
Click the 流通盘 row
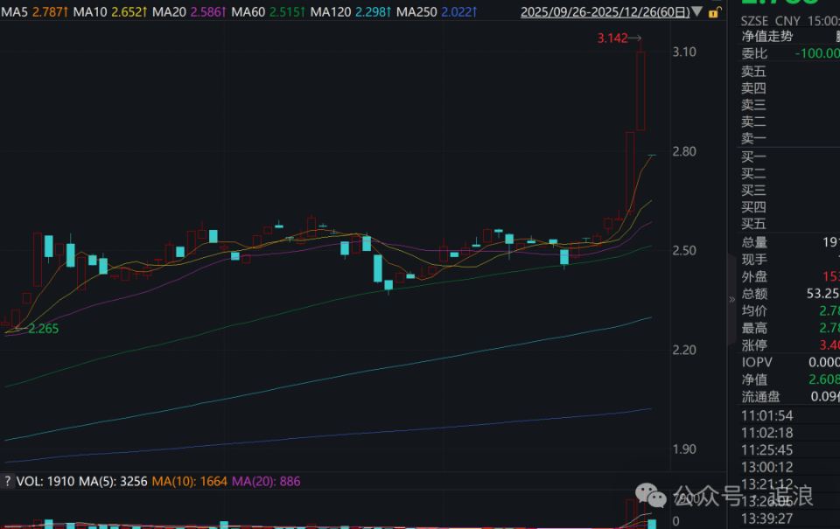coord(790,397)
